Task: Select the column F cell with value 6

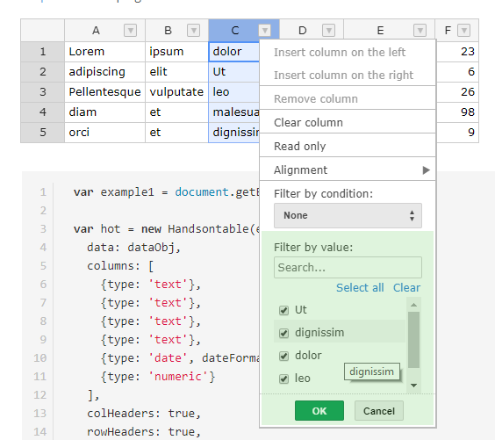Action: [457, 72]
